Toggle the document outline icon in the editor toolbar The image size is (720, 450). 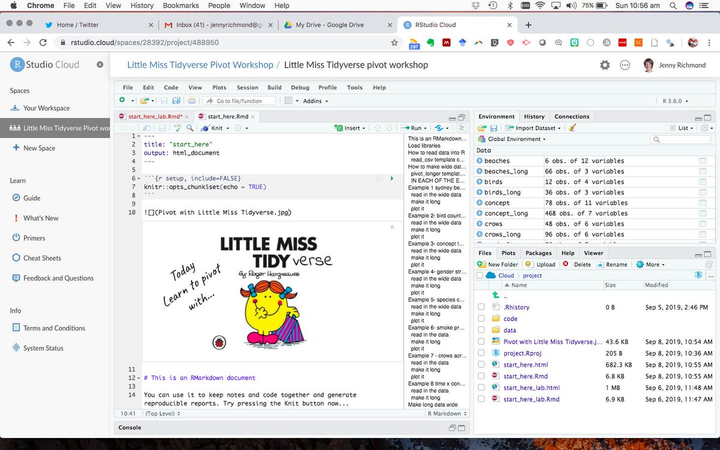point(461,128)
